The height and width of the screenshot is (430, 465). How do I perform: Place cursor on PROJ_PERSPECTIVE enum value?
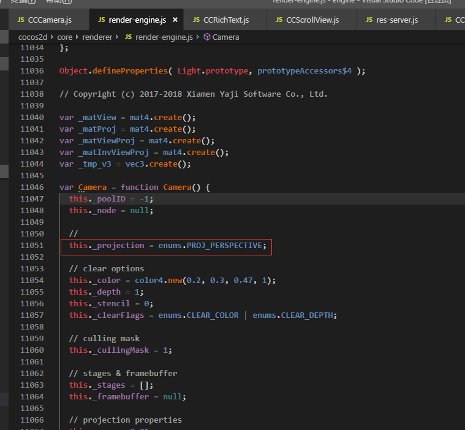[x=226, y=246]
